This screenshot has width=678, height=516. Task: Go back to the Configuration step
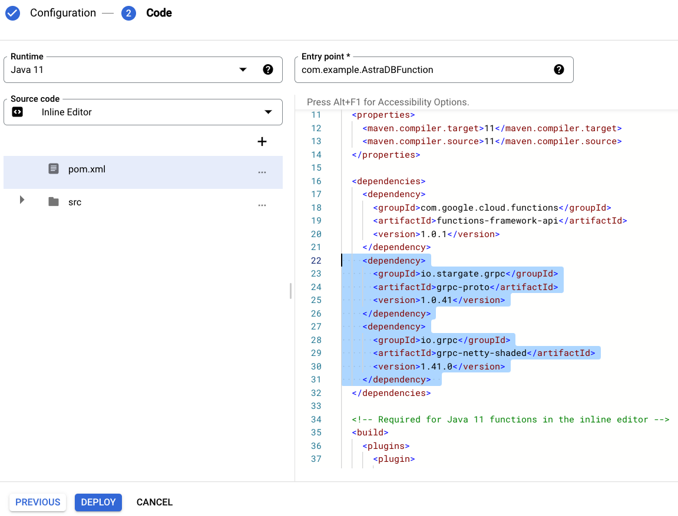click(63, 13)
